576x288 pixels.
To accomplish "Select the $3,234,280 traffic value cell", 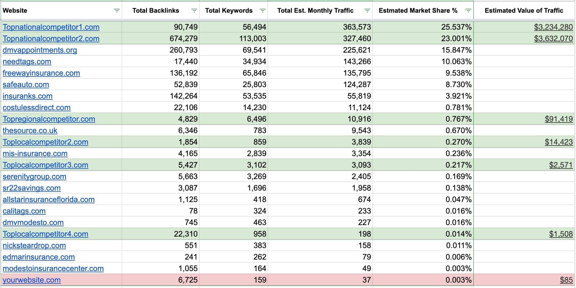I will pyautogui.click(x=524, y=27).
